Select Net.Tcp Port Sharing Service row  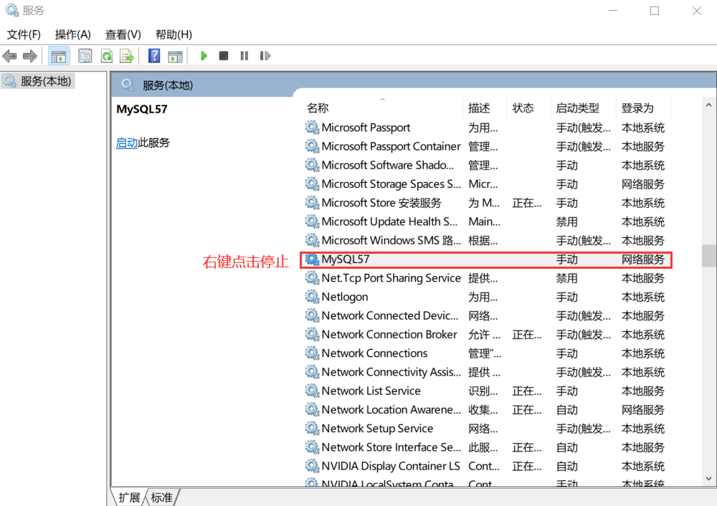click(486, 278)
